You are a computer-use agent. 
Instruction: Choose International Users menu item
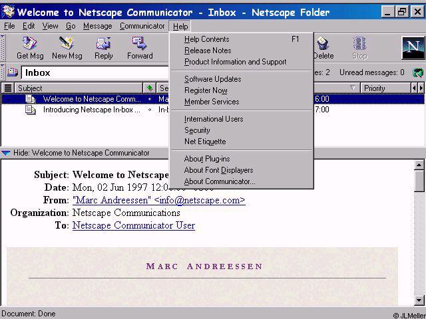click(x=242, y=119)
